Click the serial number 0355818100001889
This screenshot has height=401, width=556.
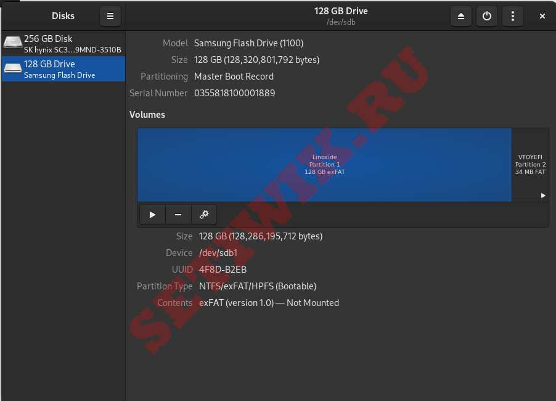point(234,93)
